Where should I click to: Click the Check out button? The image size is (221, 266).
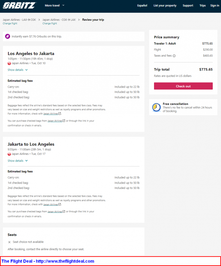pyautogui.click(x=183, y=86)
